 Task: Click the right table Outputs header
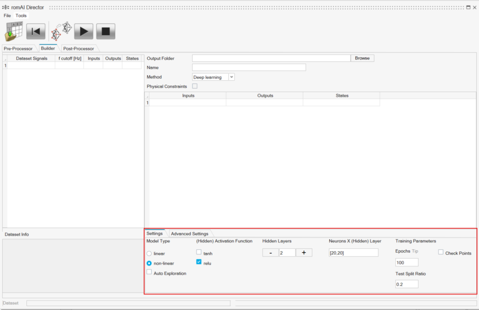click(265, 96)
